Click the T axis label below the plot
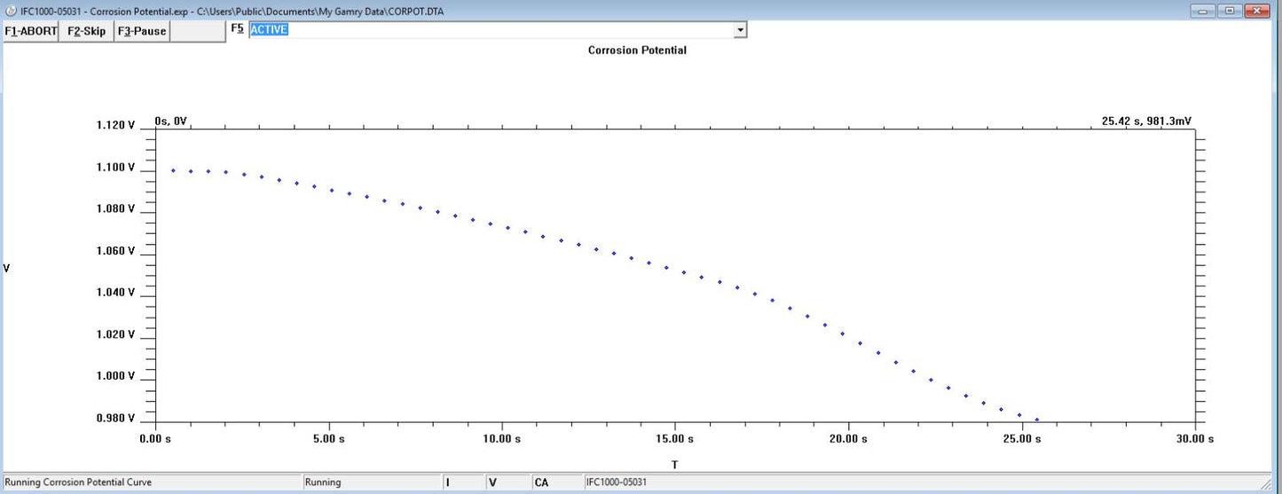The width and height of the screenshot is (1282, 494). (674, 465)
